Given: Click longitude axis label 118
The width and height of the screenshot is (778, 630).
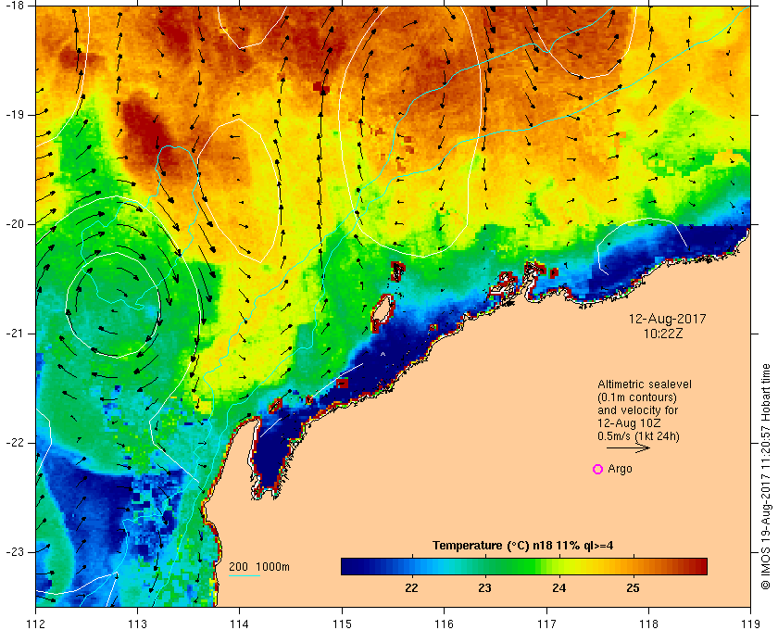Looking at the screenshot, I should [x=648, y=623].
